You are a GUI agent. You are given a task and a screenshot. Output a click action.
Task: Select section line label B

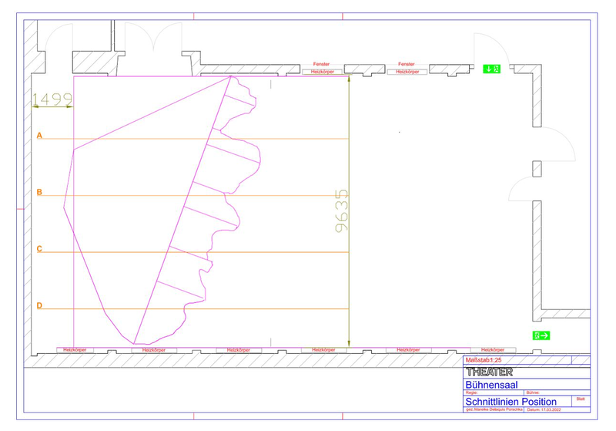tap(39, 192)
